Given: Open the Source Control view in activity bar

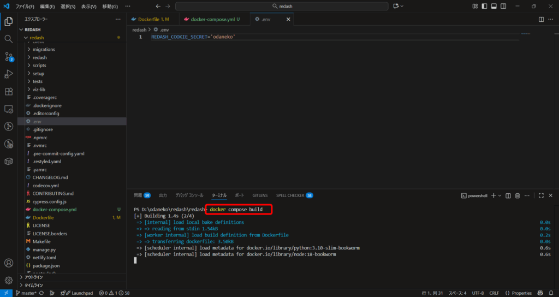Looking at the screenshot, I should (9, 56).
